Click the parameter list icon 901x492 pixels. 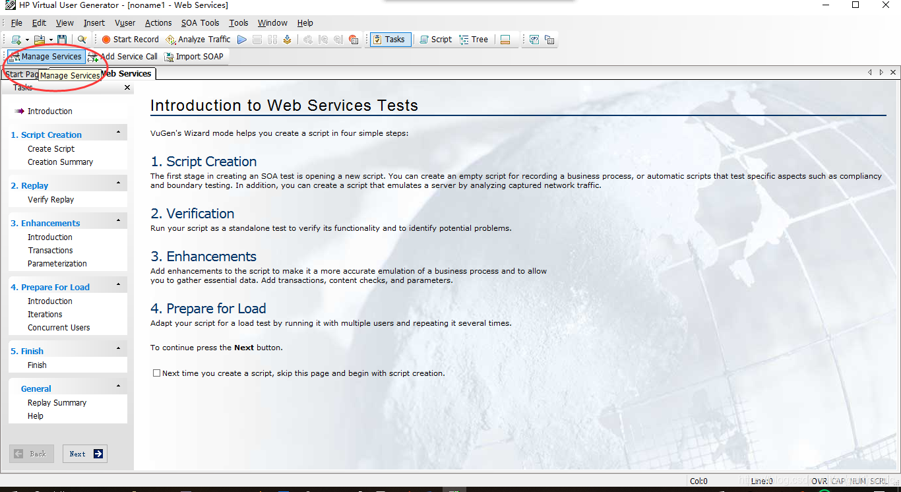534,40
